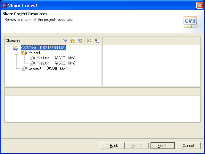This screenshot has width=205, height=154.
Task: Close the Share Project dialog window
Action: point(199,5)
